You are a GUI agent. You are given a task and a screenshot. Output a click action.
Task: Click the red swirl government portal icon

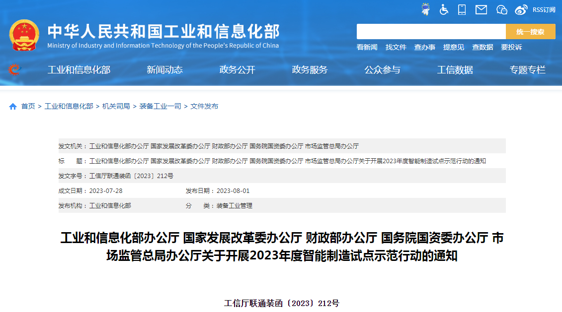[14, 69]
